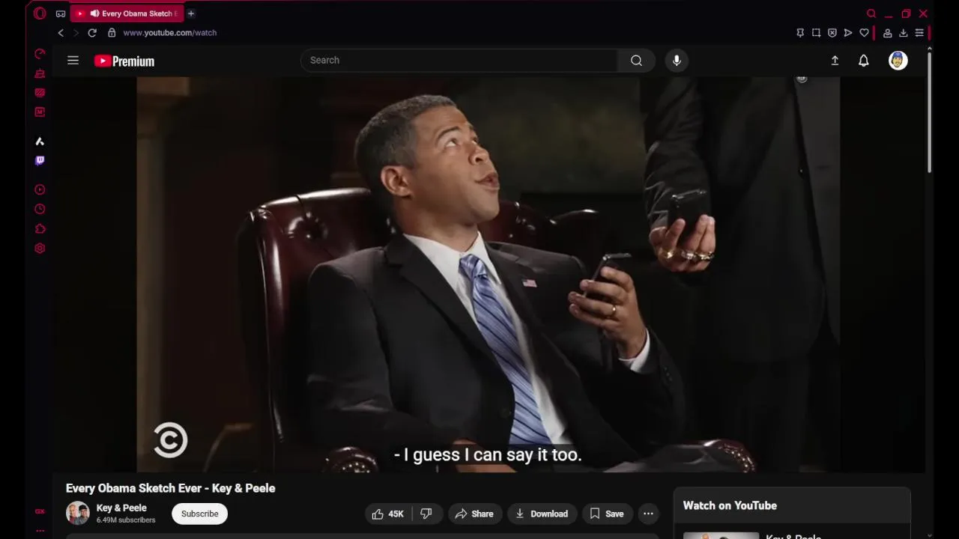Click inside the YouTube Search field
Screen dimensions: 959x539
pos(459,61)
